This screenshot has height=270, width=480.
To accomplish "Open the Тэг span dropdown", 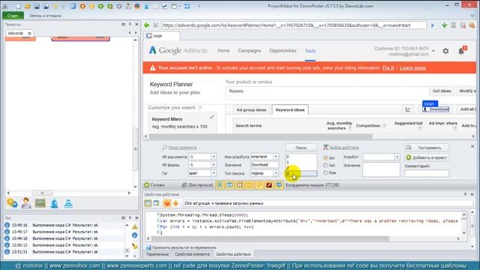I will pos(213,173).
